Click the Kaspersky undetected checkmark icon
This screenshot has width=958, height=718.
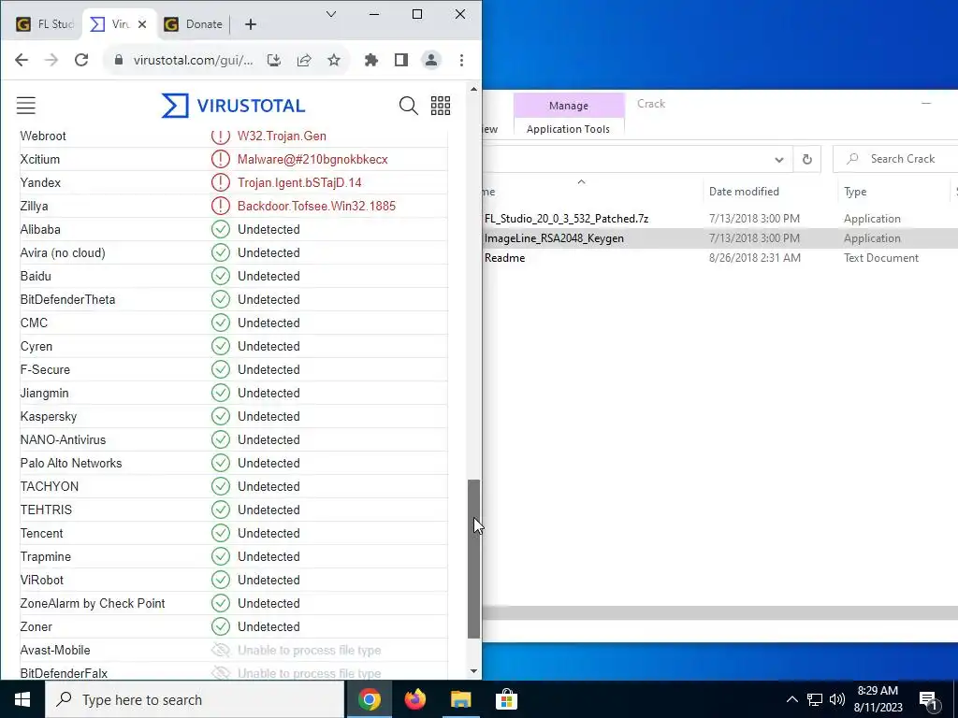[x=220, y=416]
